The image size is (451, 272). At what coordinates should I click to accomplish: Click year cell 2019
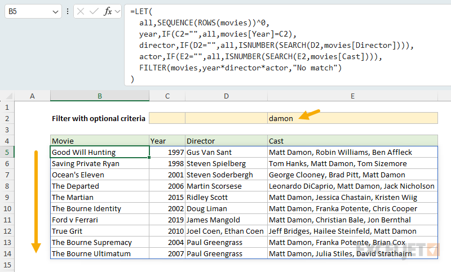coord(167,220)
